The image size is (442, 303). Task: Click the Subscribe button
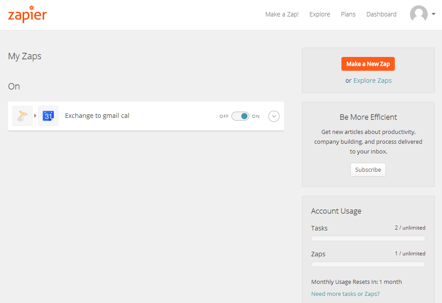click(368, 170)
